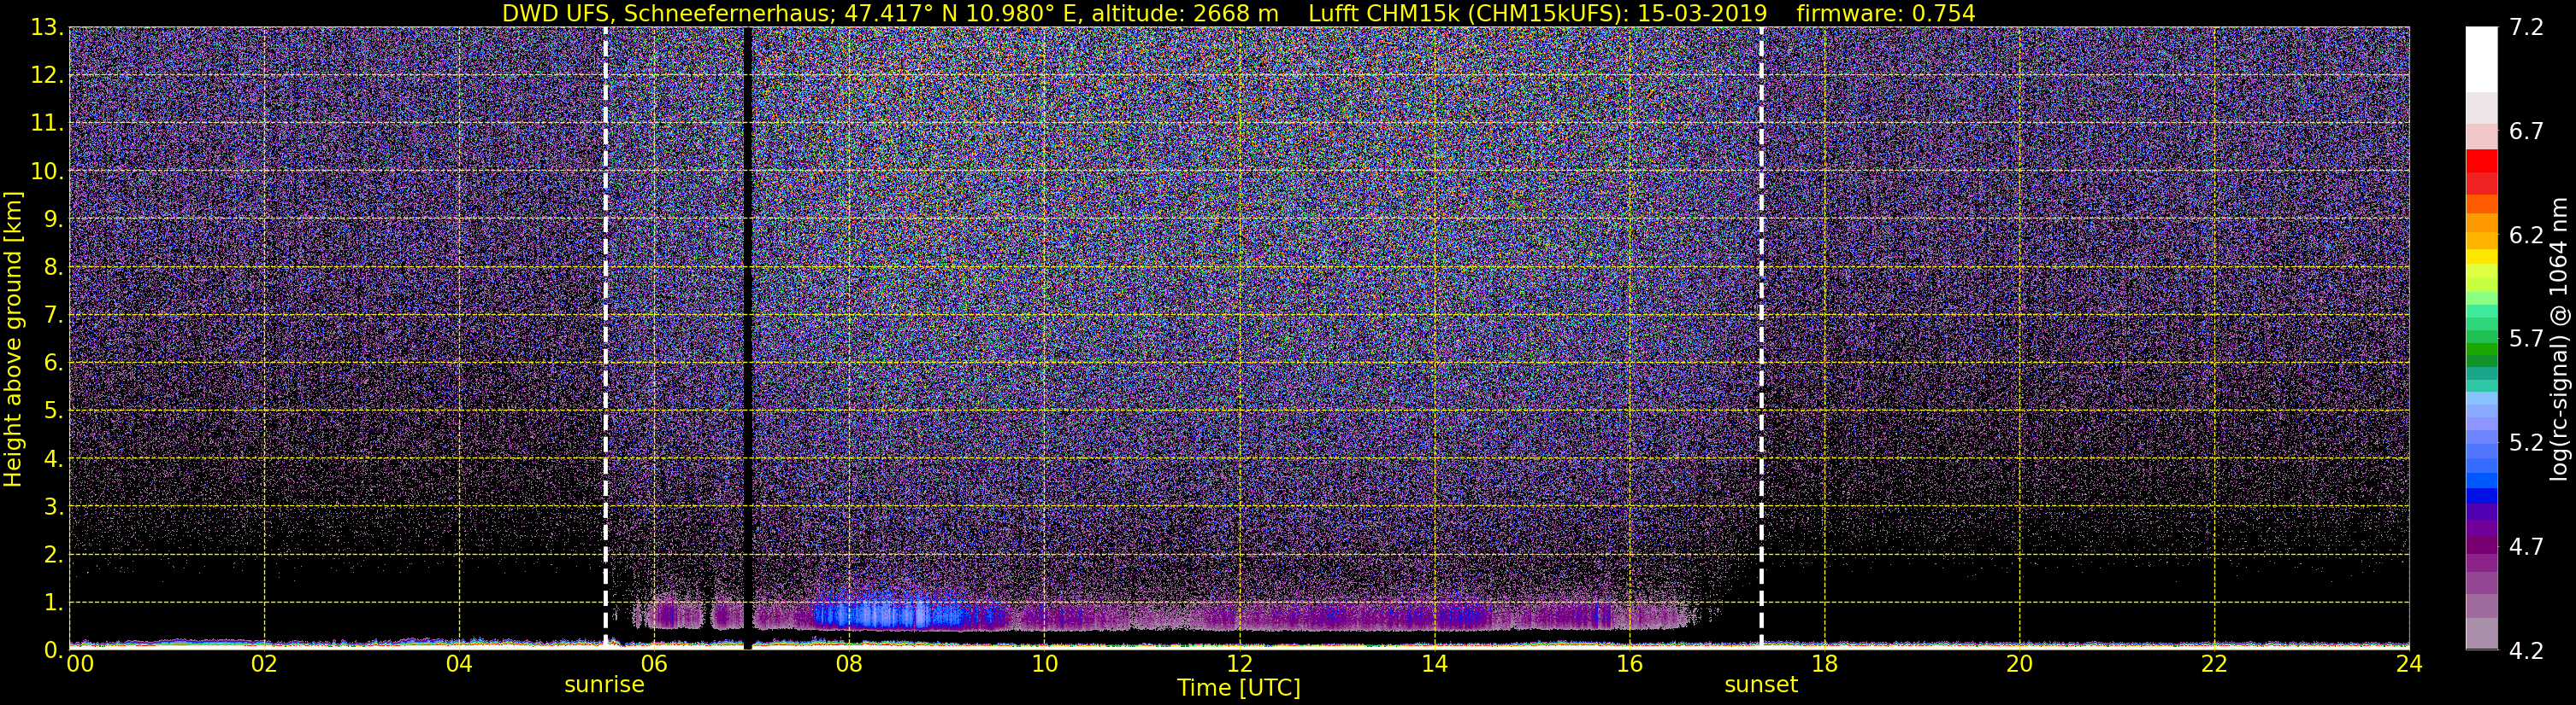The image size is (2576, 705).
Task: Click the height axis tick '11.'
Action: (47, 124)
